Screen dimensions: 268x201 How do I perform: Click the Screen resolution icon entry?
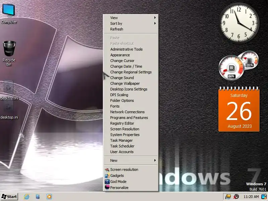[131, 170]
